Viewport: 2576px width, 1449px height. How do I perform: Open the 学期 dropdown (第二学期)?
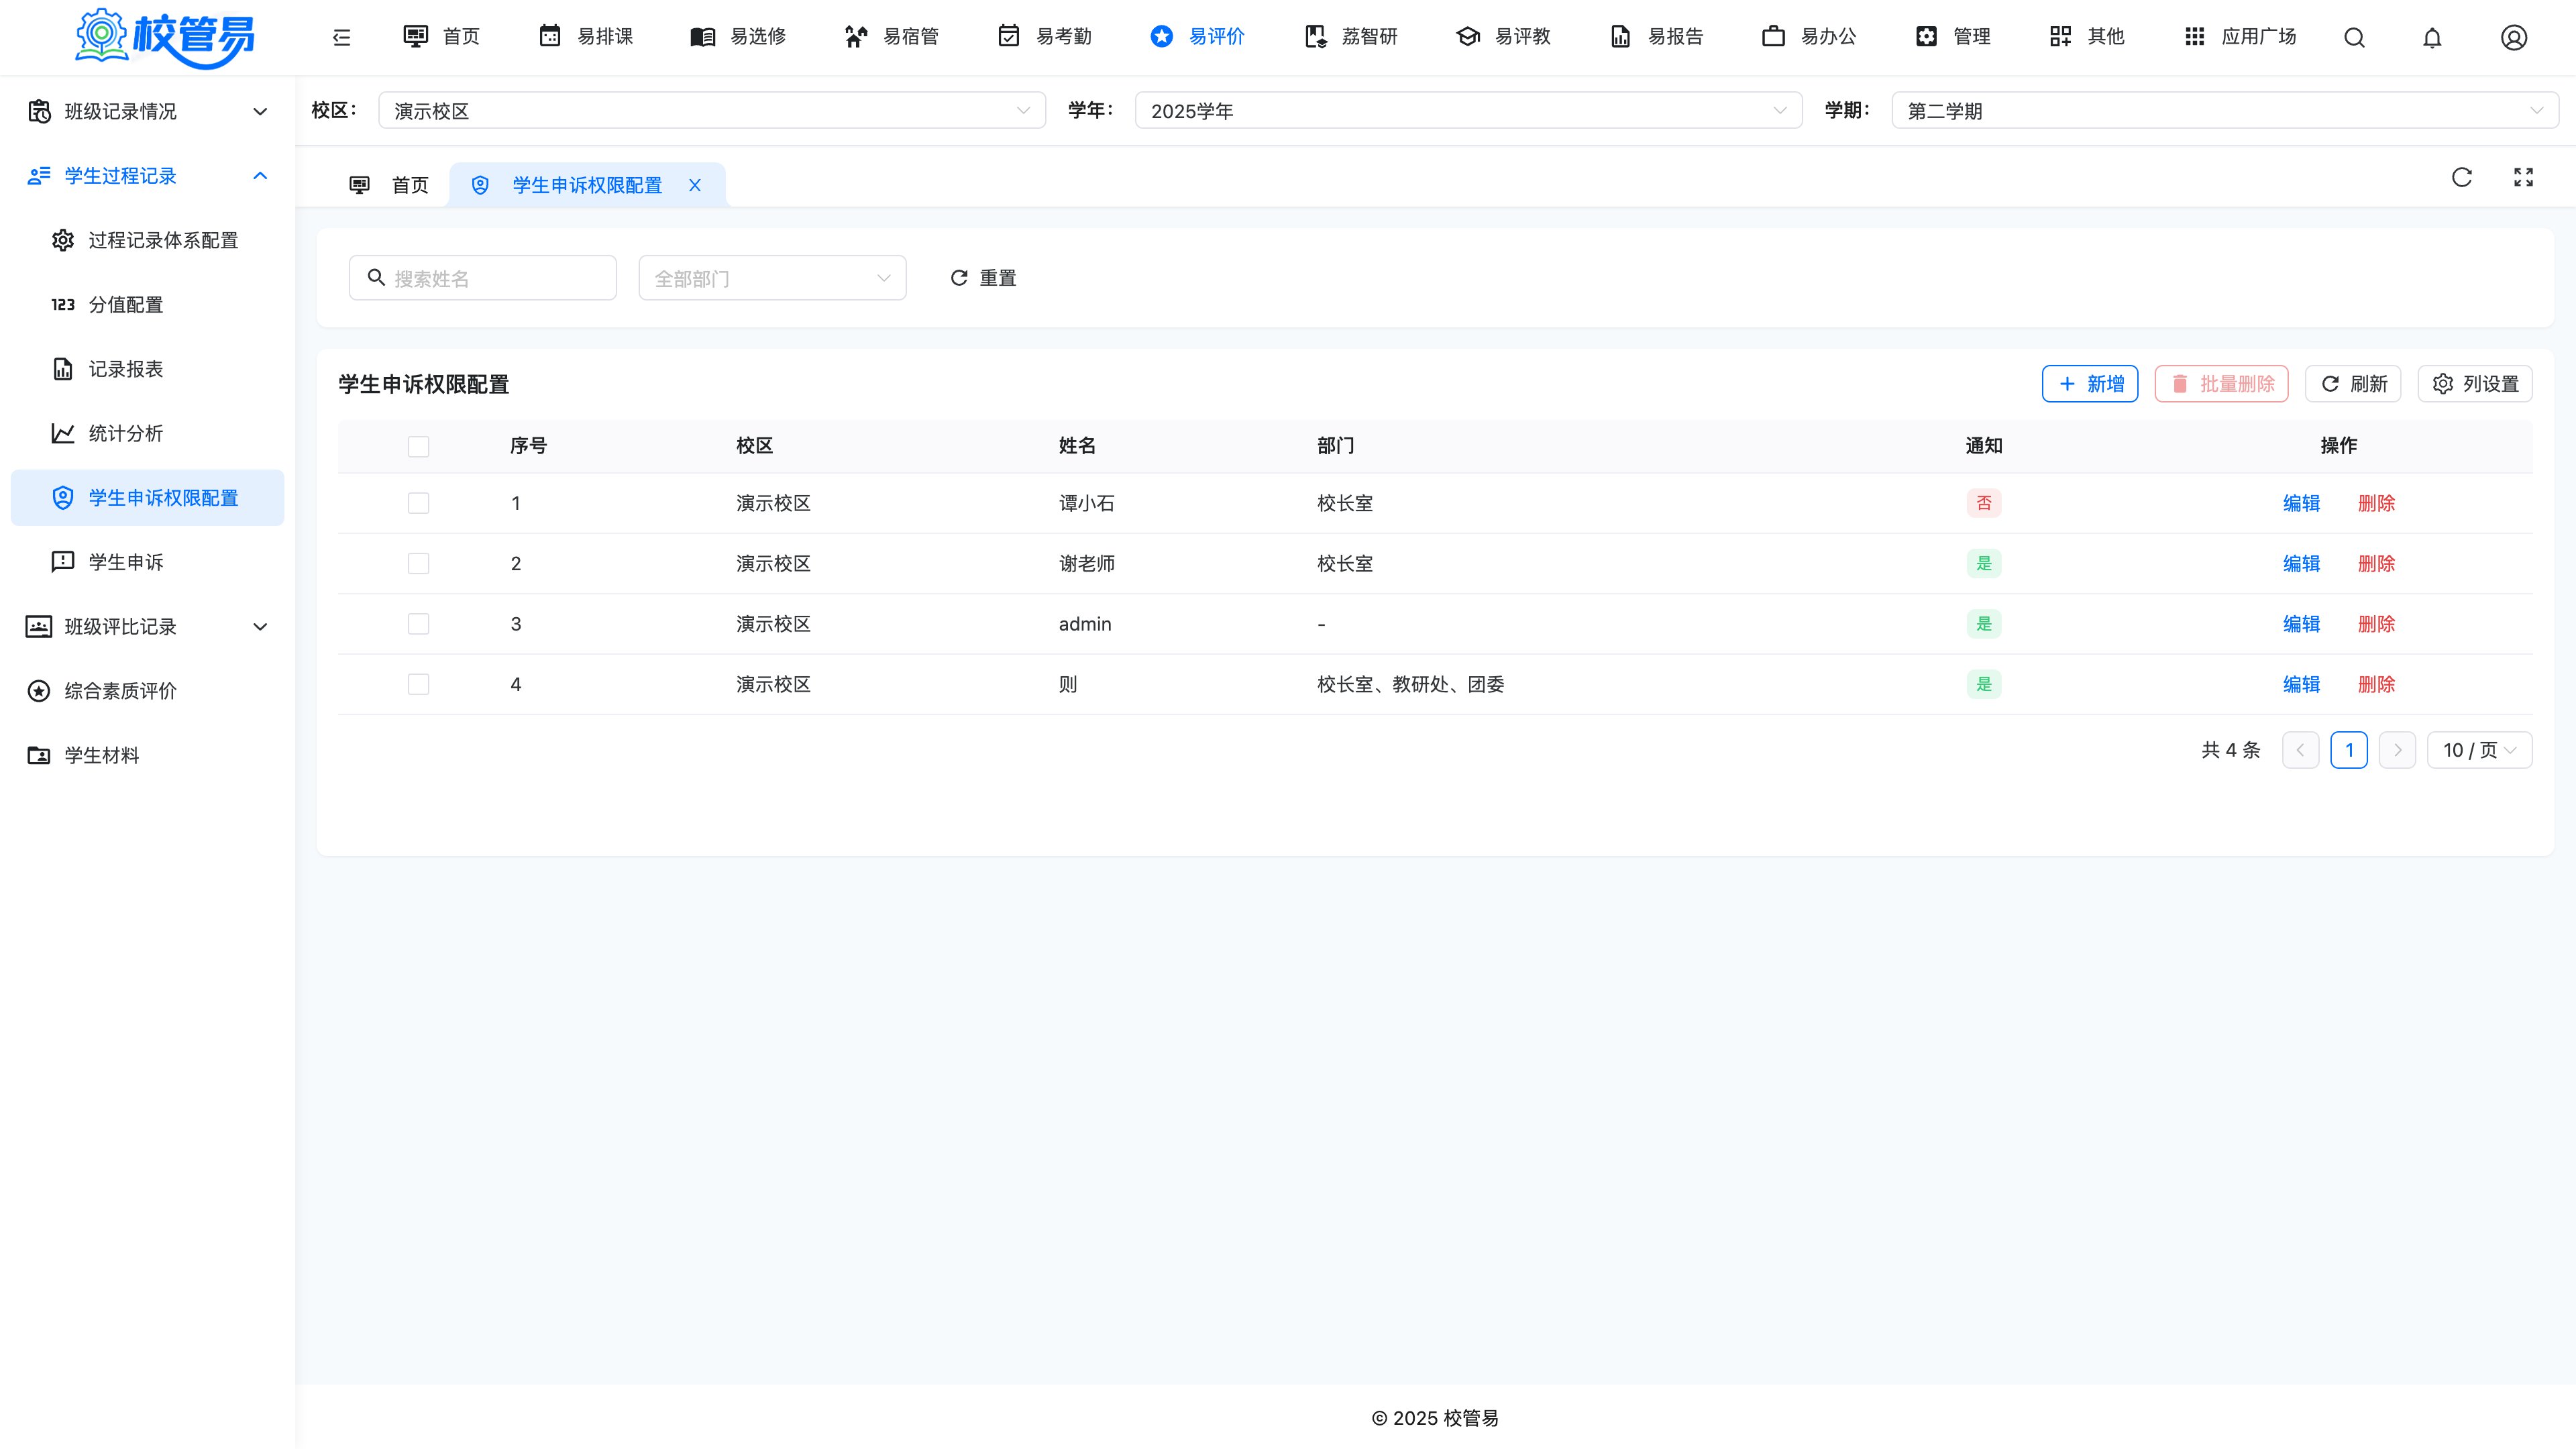pyautogui.click(x=2225, y=111)
